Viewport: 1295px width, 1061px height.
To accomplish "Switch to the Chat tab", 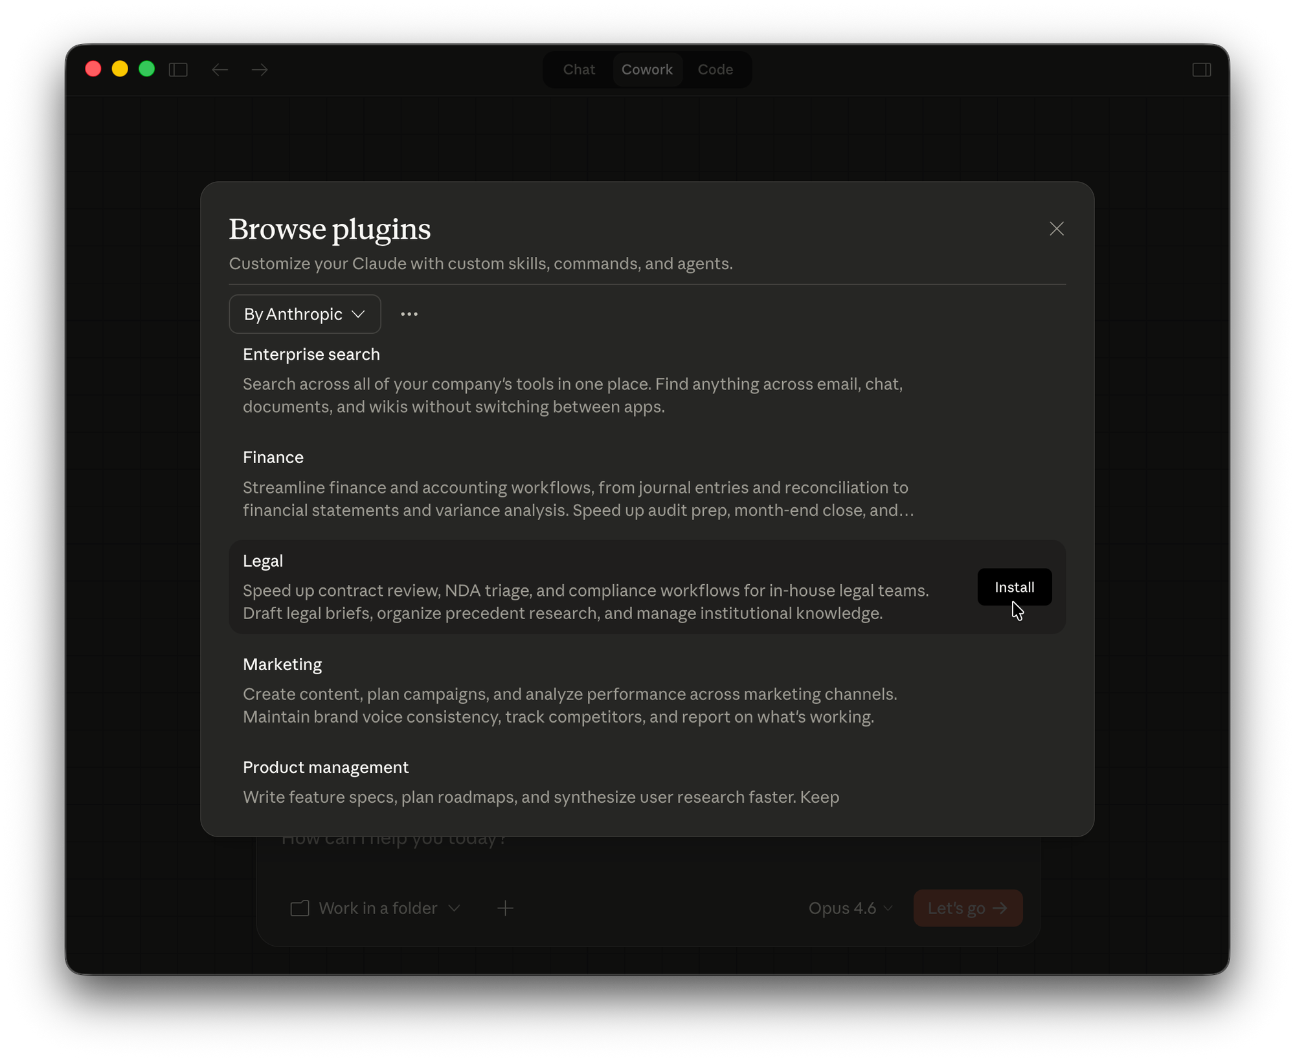I will pos(578,69).
